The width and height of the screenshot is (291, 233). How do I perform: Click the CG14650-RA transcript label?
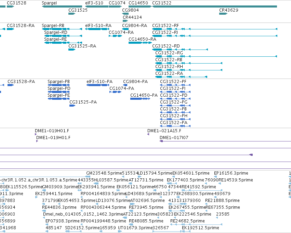[142, 39]
